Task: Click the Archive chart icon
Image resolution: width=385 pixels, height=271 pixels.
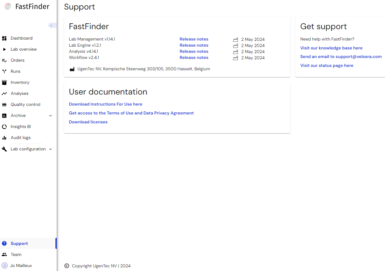Action: coord(4,116)
